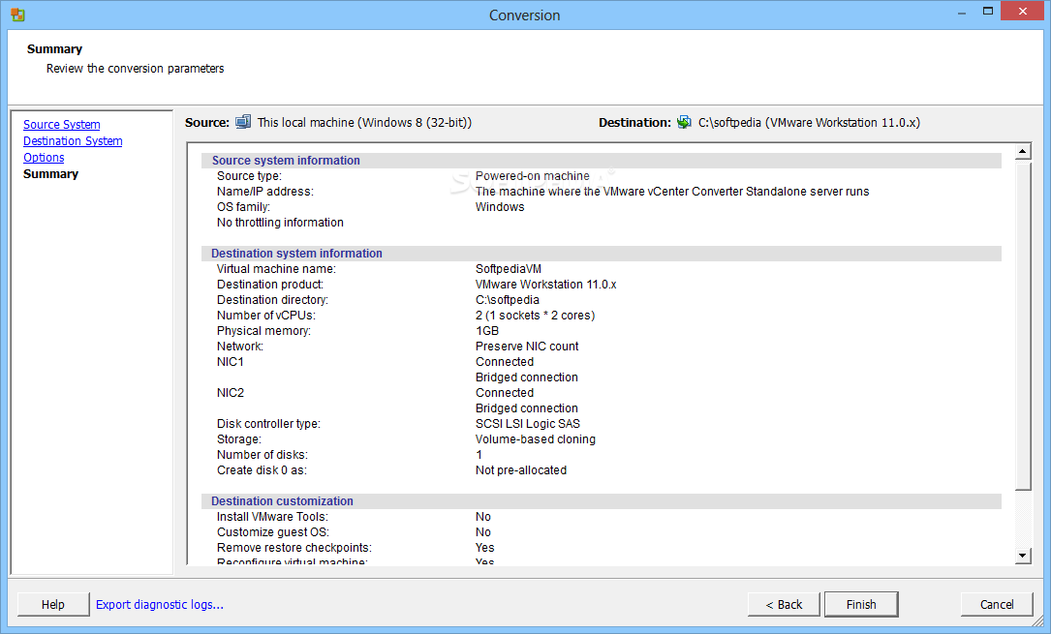Select the Summary step in sidebar
The width and height of the screenshot is (1051, 634).
point(51,174)
